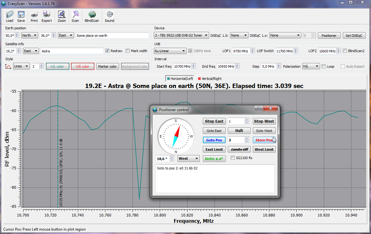Enable the Mark width checkbox
The height and width of the screenshot is (234, 371).
[x=128, y=51]
